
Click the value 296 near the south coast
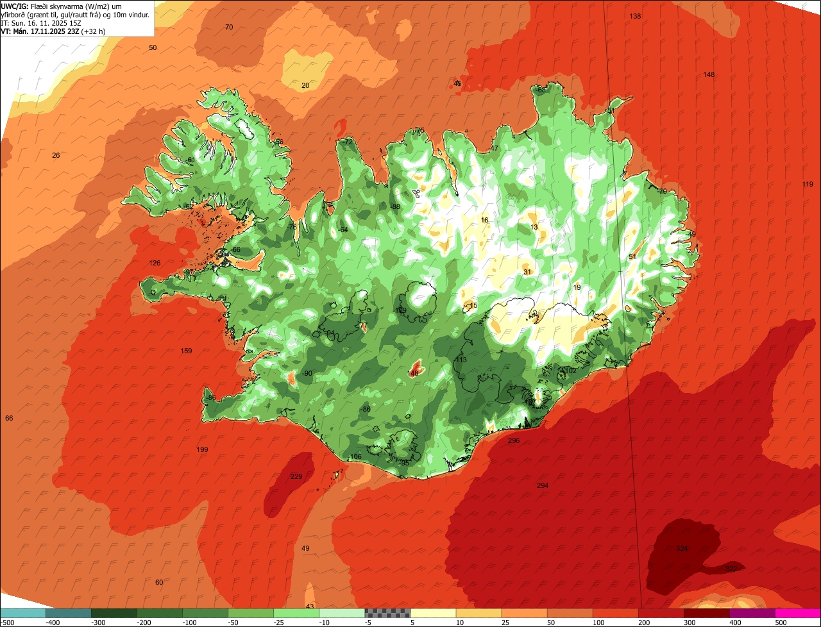click(x=514, y=441)
